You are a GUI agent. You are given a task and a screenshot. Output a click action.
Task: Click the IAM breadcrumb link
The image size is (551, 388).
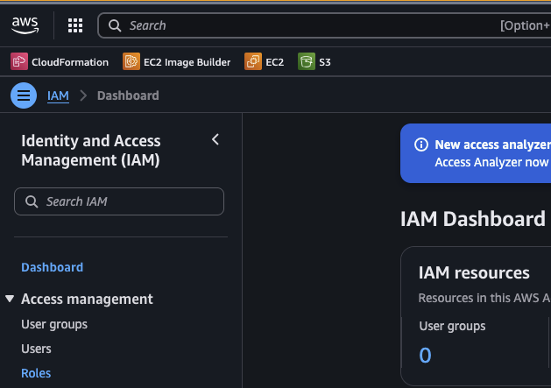pyautogui.click(x=58, y=95)
